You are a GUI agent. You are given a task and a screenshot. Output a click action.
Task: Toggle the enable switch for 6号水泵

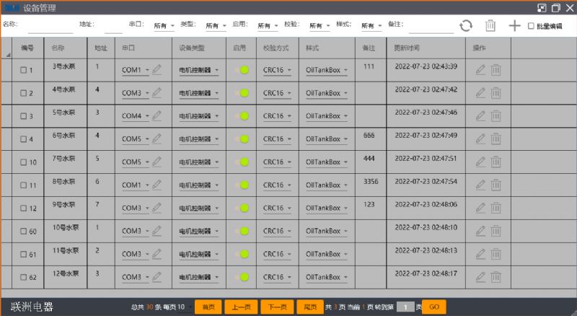[242, 139]
